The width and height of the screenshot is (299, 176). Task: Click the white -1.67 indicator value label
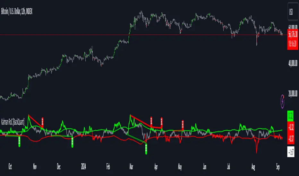(x=291, y=152)
